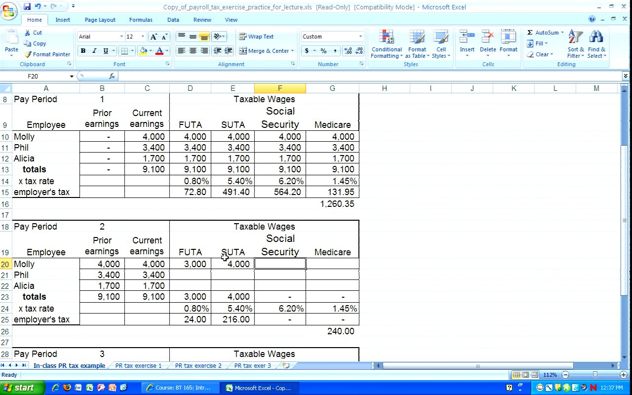Toggle Bold formatting
632x395 pixels.
[x=83, y=51]
